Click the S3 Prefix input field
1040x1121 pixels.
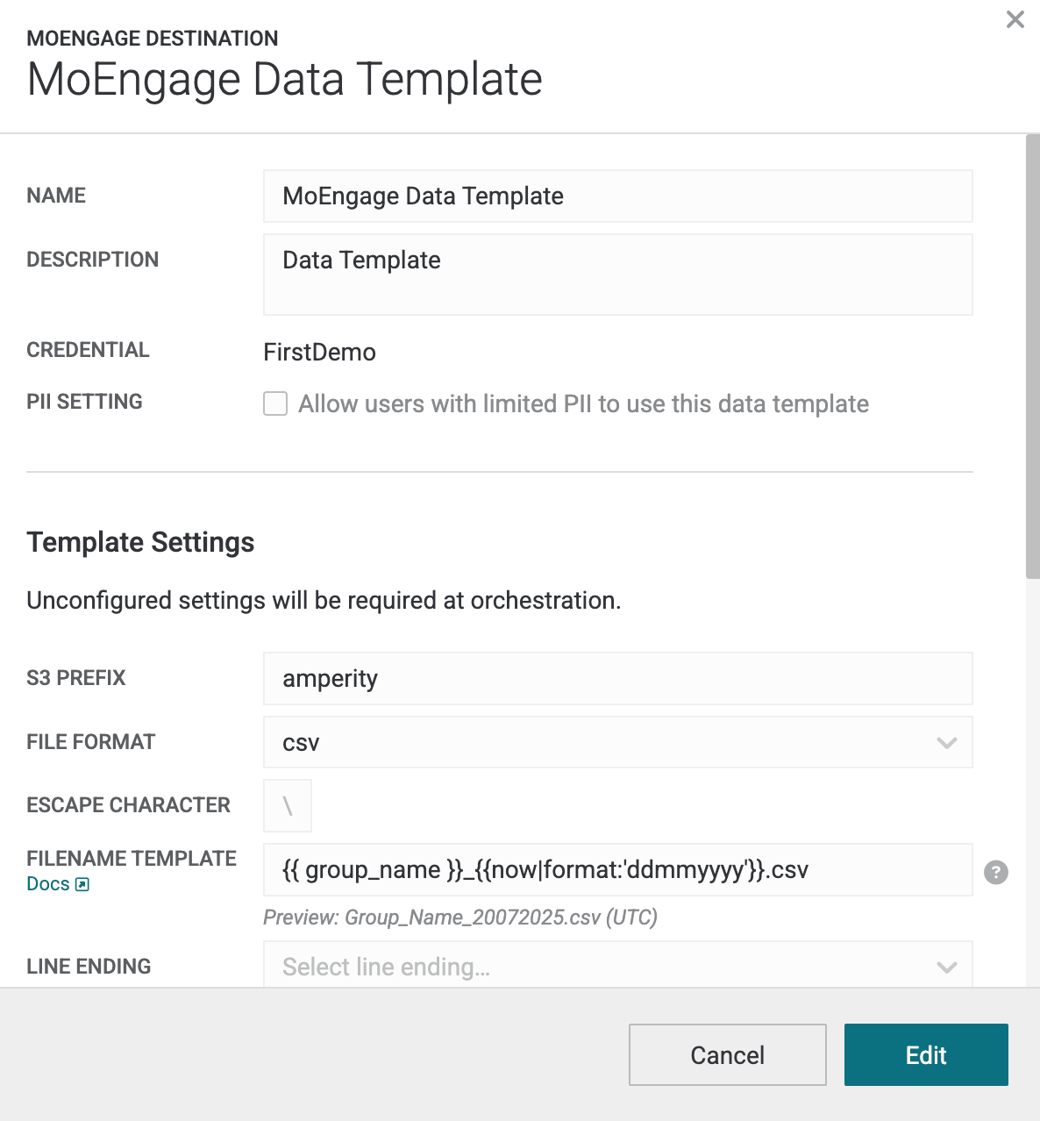pyautogui.click(x=618, y=678)
